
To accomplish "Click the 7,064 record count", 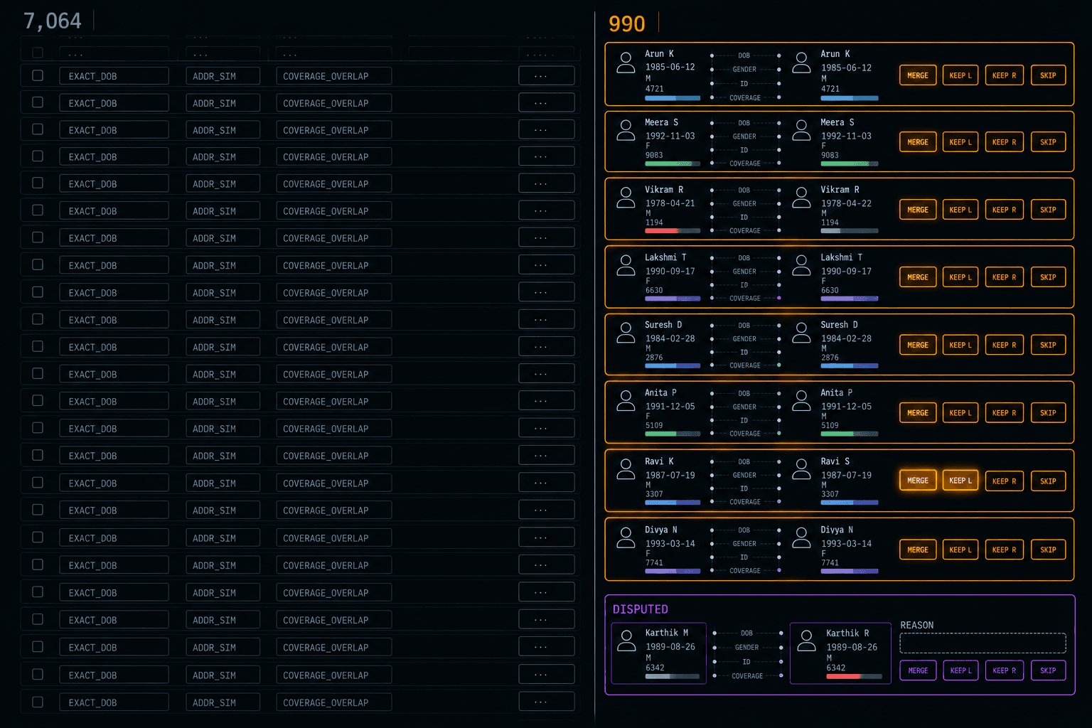I will [53, 21].
